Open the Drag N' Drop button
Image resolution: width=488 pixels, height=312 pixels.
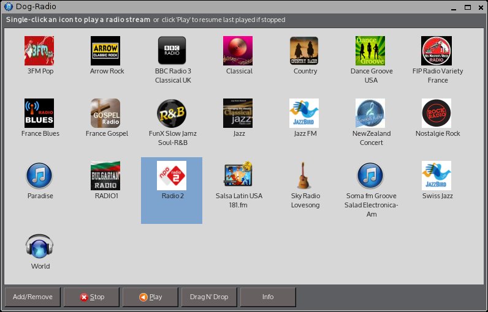tap(209, 297)
